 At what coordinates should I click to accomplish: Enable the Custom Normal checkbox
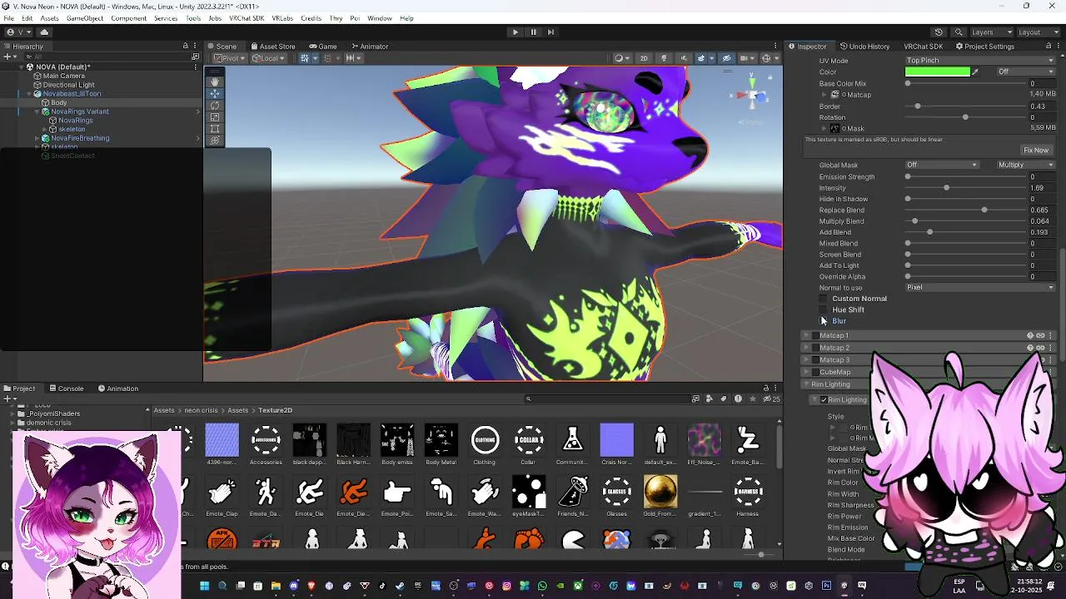[824, 299]
